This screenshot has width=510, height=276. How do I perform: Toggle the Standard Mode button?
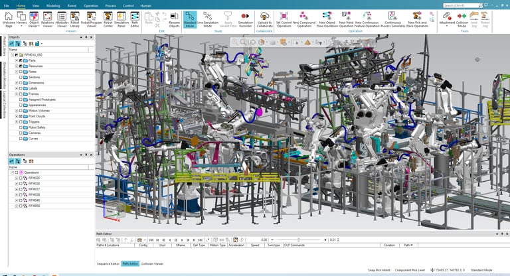(x=190, y=19)
